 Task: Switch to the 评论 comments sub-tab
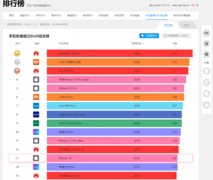[186, 25]
